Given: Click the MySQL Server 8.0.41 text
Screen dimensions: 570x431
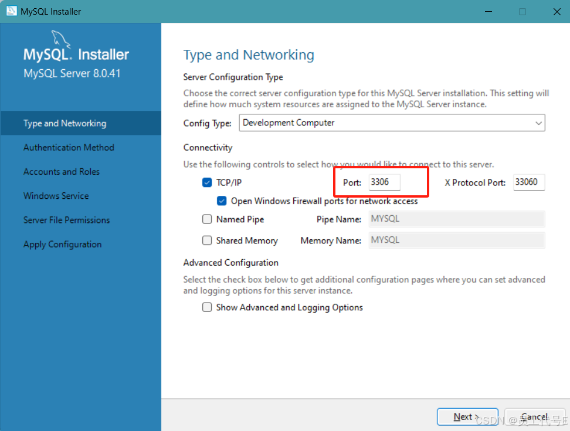Looking at the screenshot, I should (72, 73).
